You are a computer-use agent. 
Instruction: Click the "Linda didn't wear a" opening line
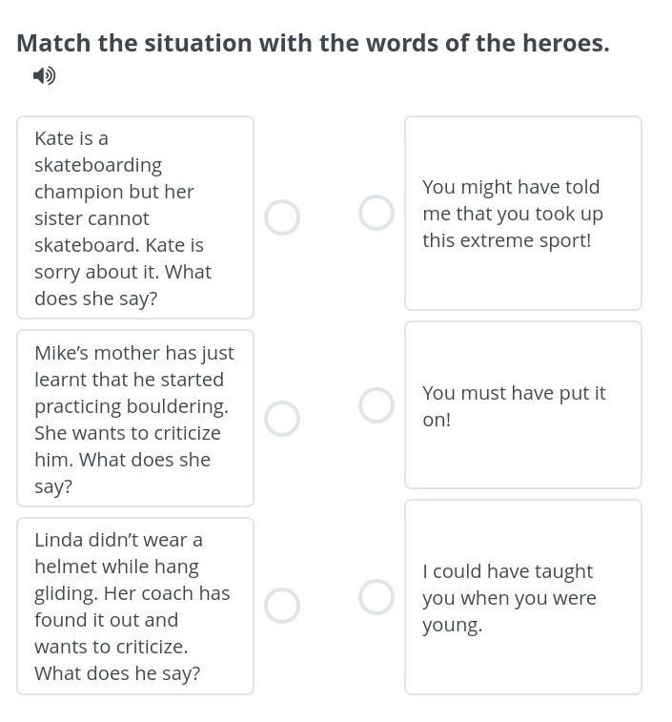pyautogui.click(x=118, y=540)
